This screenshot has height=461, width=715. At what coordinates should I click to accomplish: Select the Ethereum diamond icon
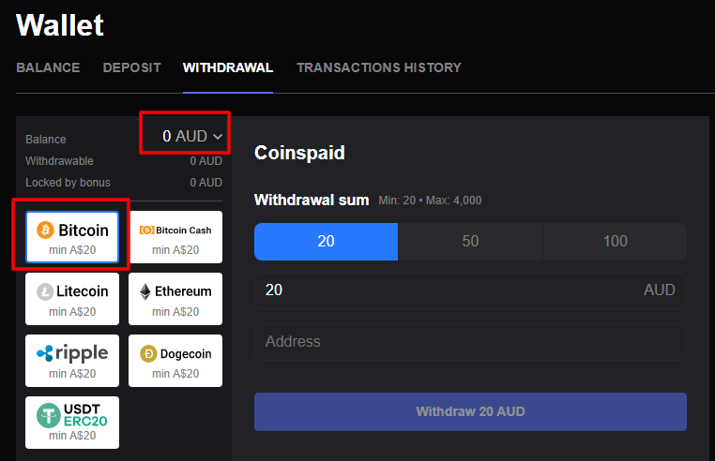click(x=145, y=291)
